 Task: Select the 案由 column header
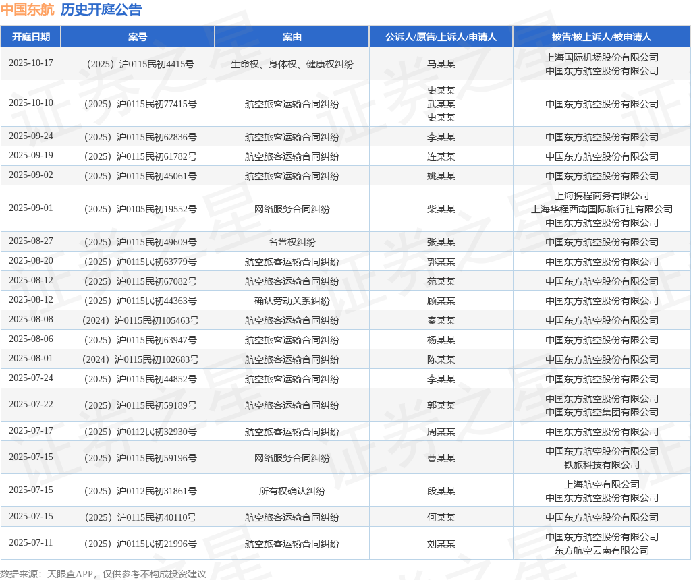(292, 37)
